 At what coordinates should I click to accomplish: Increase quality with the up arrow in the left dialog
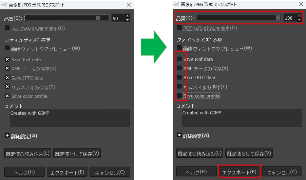coord(127,16)
